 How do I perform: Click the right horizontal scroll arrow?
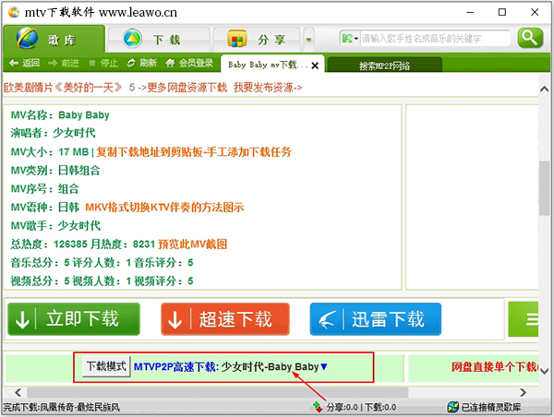pyautogui.click(x=523, y=392)
